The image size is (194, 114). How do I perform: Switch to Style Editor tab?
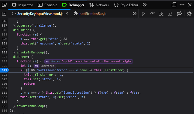point(126,5)
